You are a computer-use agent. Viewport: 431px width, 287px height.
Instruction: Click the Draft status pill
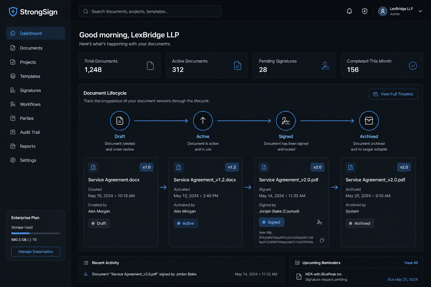[x=99, y=223]
